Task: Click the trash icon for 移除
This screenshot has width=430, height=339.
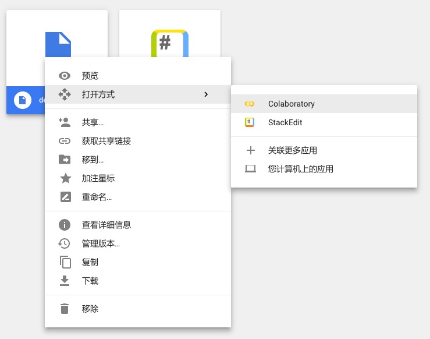Action: tap(65, 309)
